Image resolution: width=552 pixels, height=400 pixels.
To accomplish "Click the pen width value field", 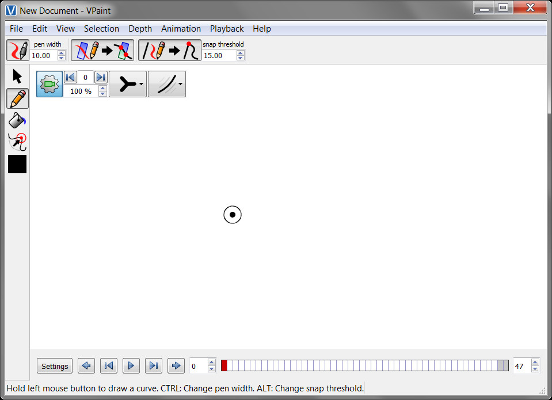I will (x=44, y=55).
